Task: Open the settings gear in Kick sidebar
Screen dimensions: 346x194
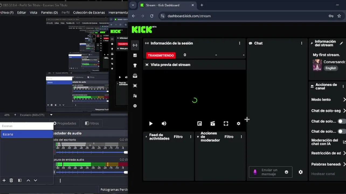Action: point(135,106)
